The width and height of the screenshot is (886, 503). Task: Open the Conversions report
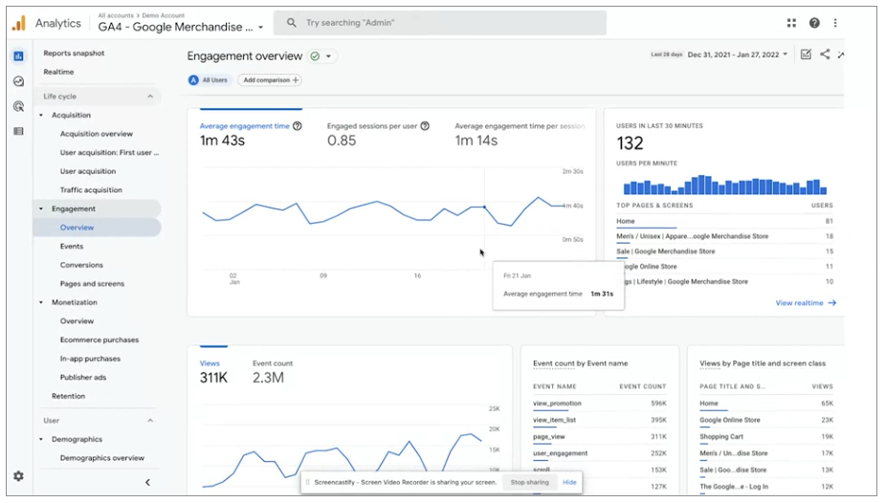click(x=81, y=265)
